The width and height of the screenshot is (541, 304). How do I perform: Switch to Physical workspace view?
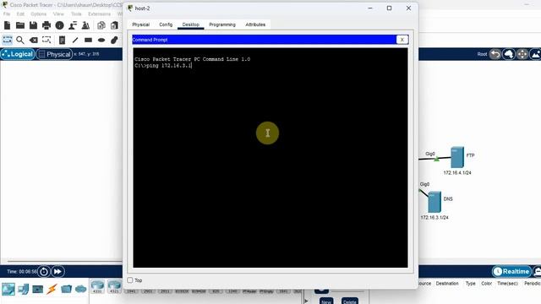coord(54,54)
